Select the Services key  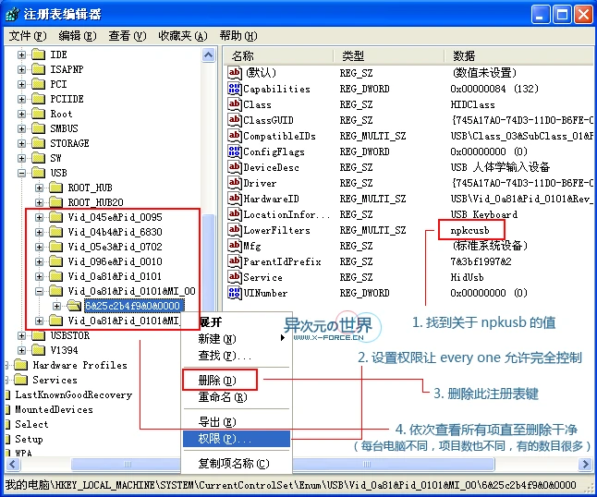coord(55,381)
